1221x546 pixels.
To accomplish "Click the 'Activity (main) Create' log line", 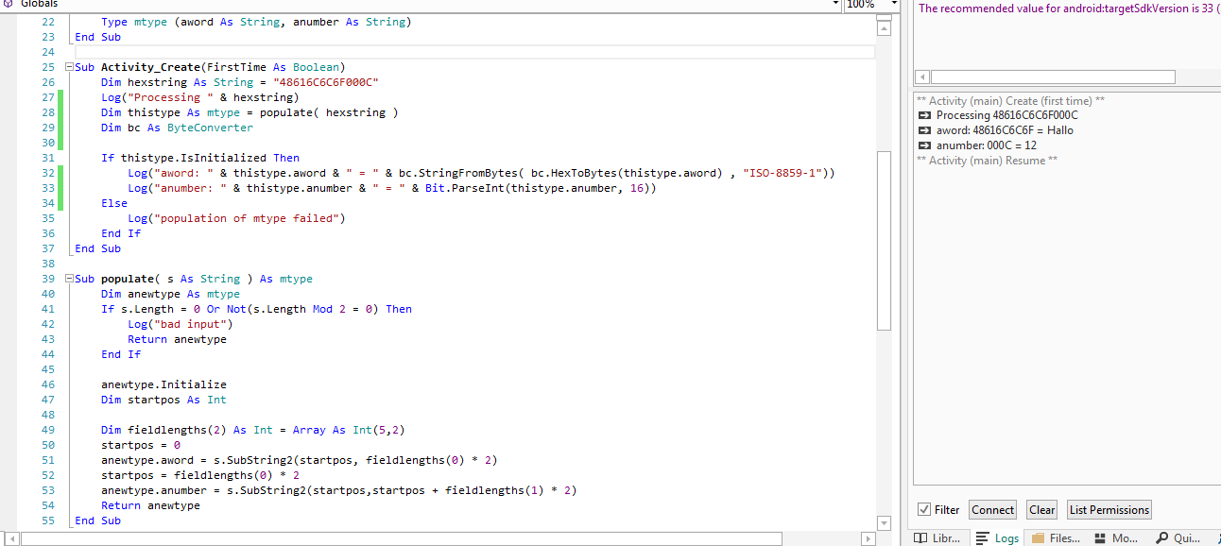I will 1010,100.
